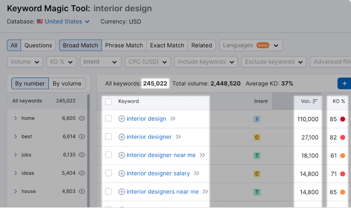
Task: Click double arrows after interior designer salary
Action: pyautogui.click(x=197, y=173)
